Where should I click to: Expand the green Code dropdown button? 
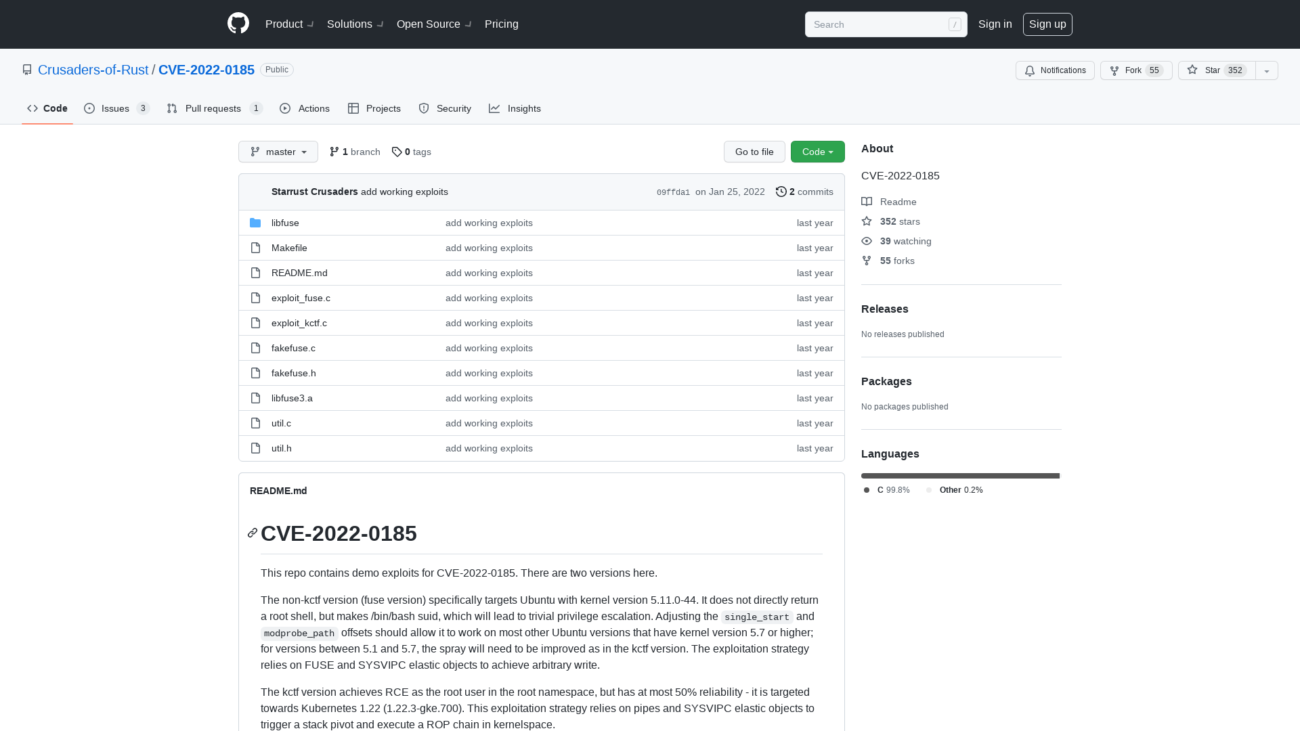[818, 152]
